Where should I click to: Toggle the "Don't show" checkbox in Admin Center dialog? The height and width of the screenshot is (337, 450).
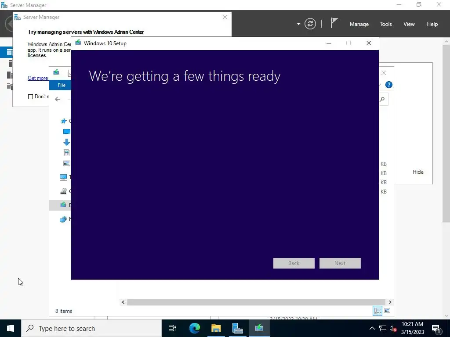point(30,97)
